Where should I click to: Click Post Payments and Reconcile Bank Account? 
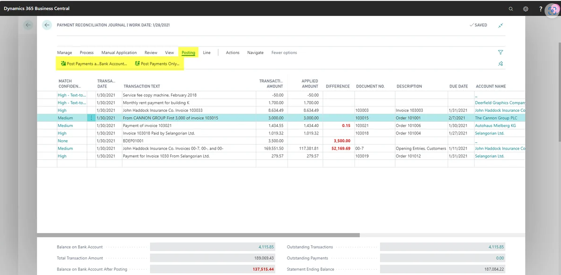(94, 63)
